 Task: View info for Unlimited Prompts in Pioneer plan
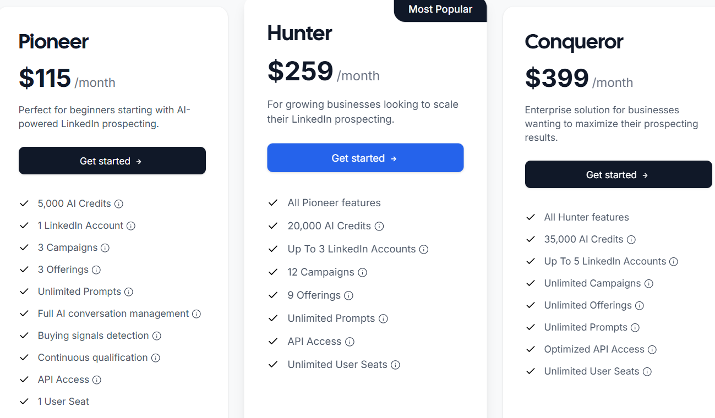[129, 291]
